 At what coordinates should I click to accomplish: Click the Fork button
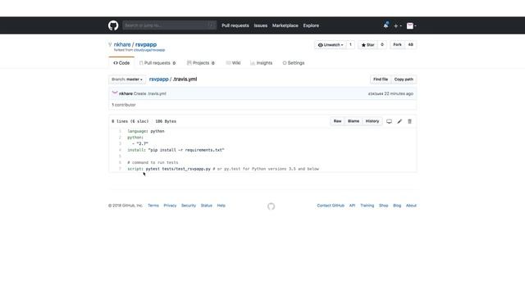[x=397, y=45]
